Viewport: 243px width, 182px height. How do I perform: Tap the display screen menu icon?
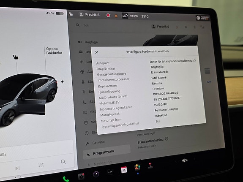[x=85, y=112]
